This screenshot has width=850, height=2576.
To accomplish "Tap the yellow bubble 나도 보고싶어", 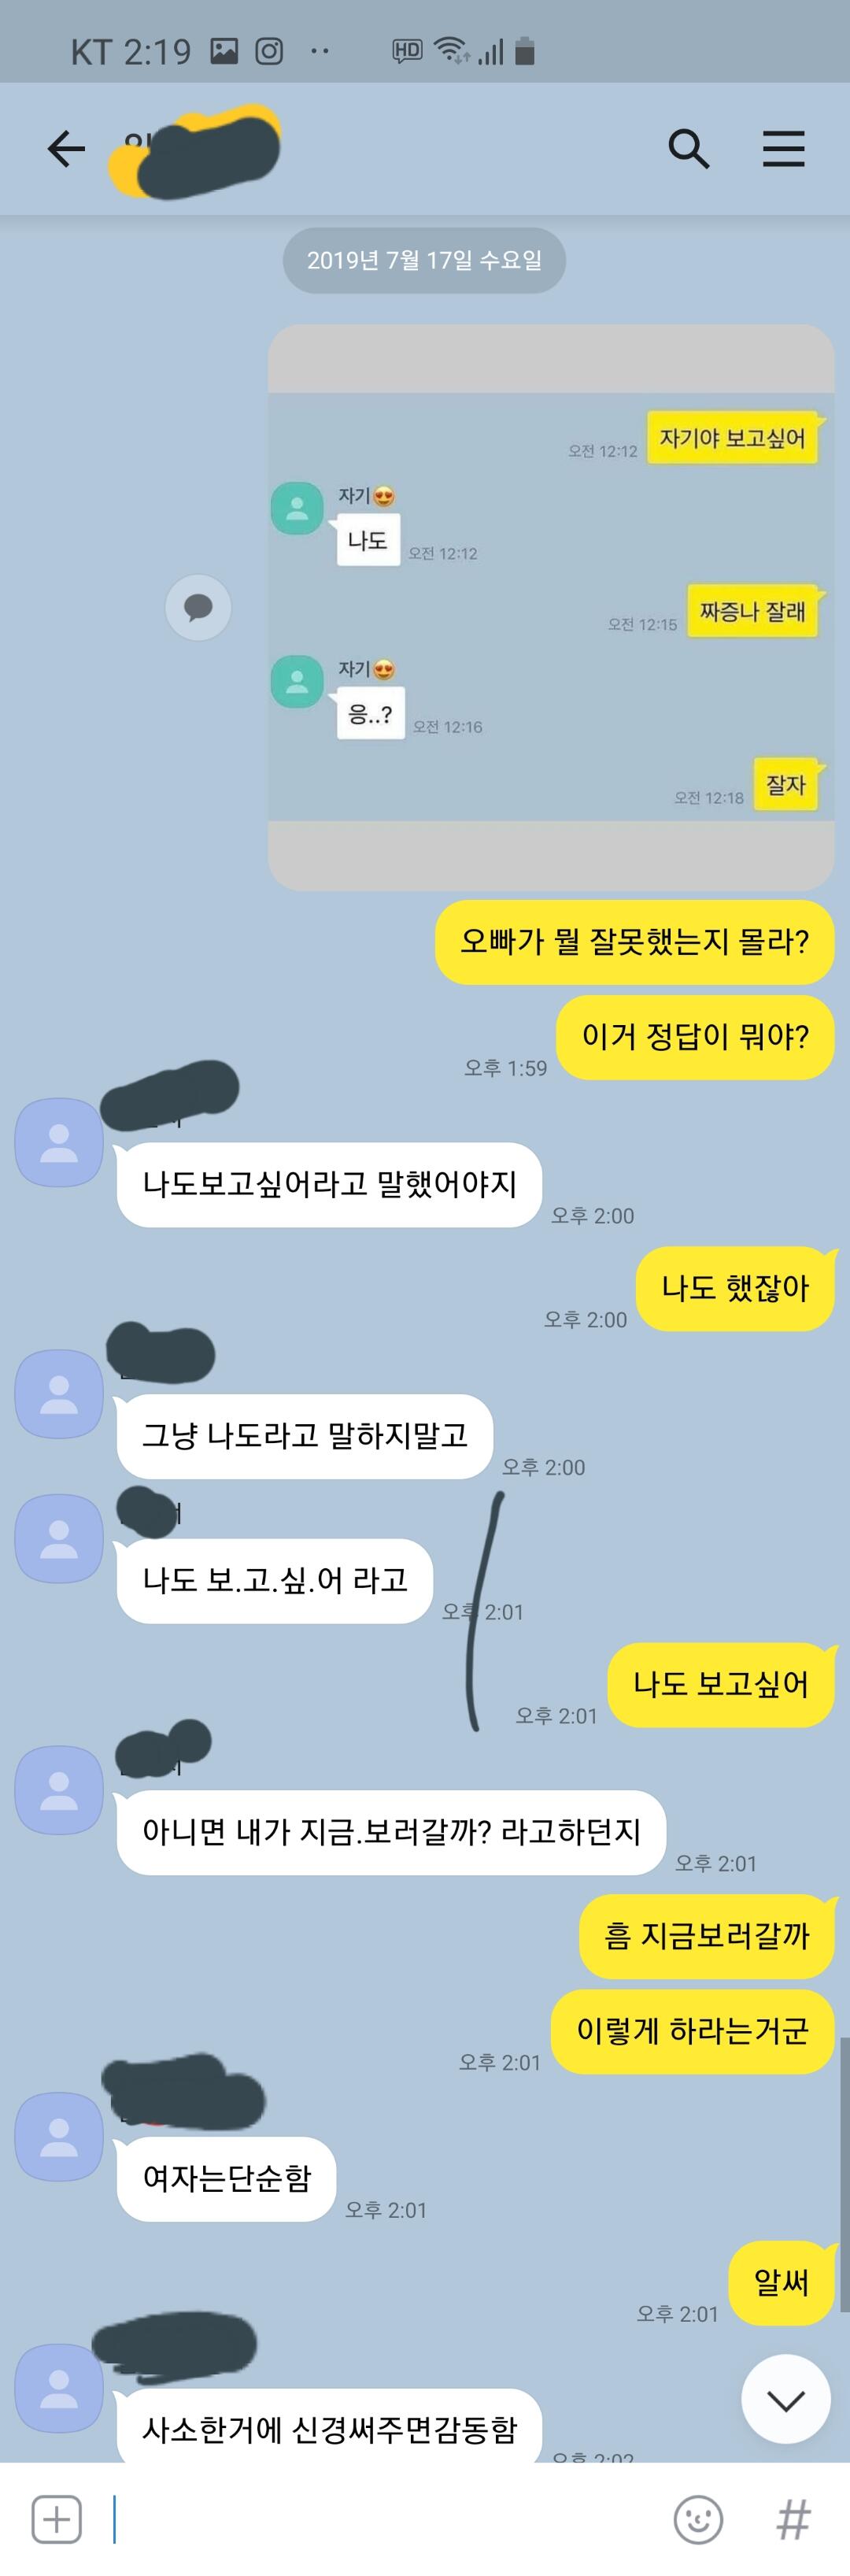I will [x=721, y=1684].
